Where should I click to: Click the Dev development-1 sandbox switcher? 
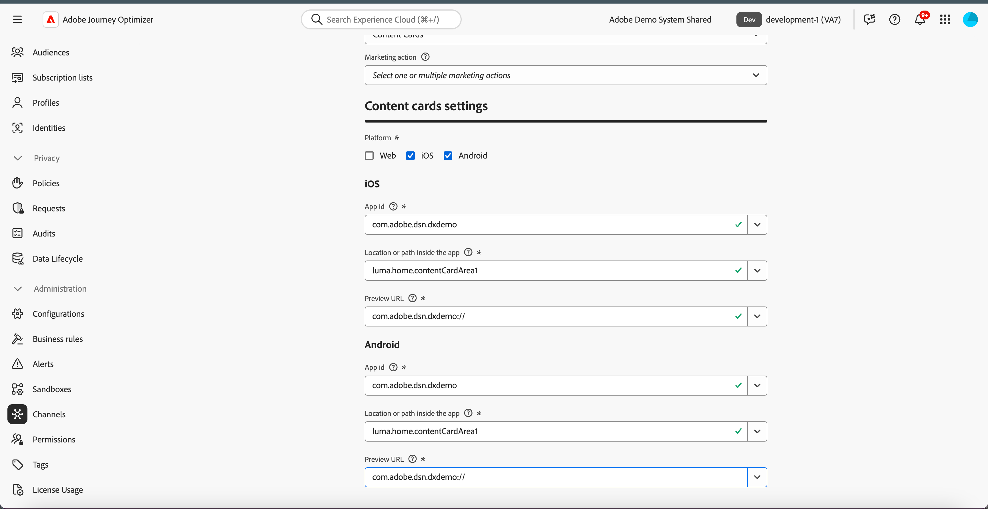click(x=788, y=19)
